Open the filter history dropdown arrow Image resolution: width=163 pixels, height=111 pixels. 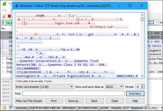coord(157,22)
